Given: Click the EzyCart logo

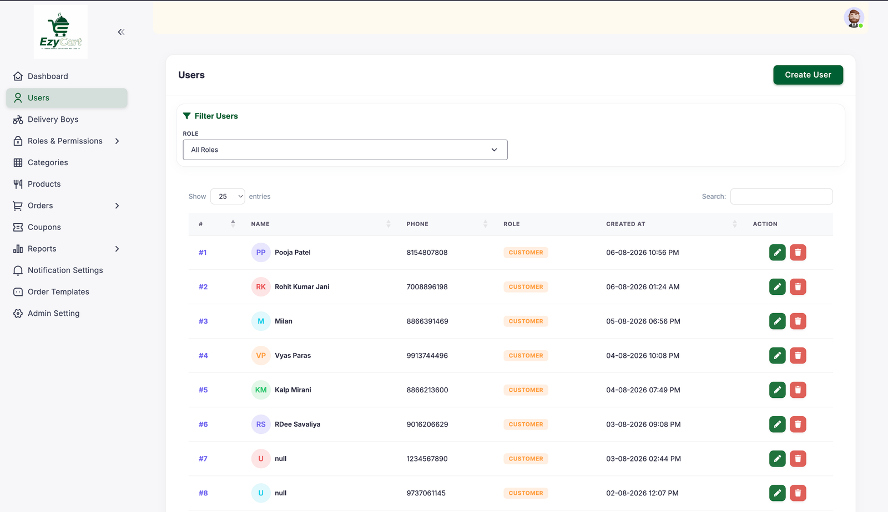Looking at the screenshot, I should pyautogui.click(x=60, y=32).
